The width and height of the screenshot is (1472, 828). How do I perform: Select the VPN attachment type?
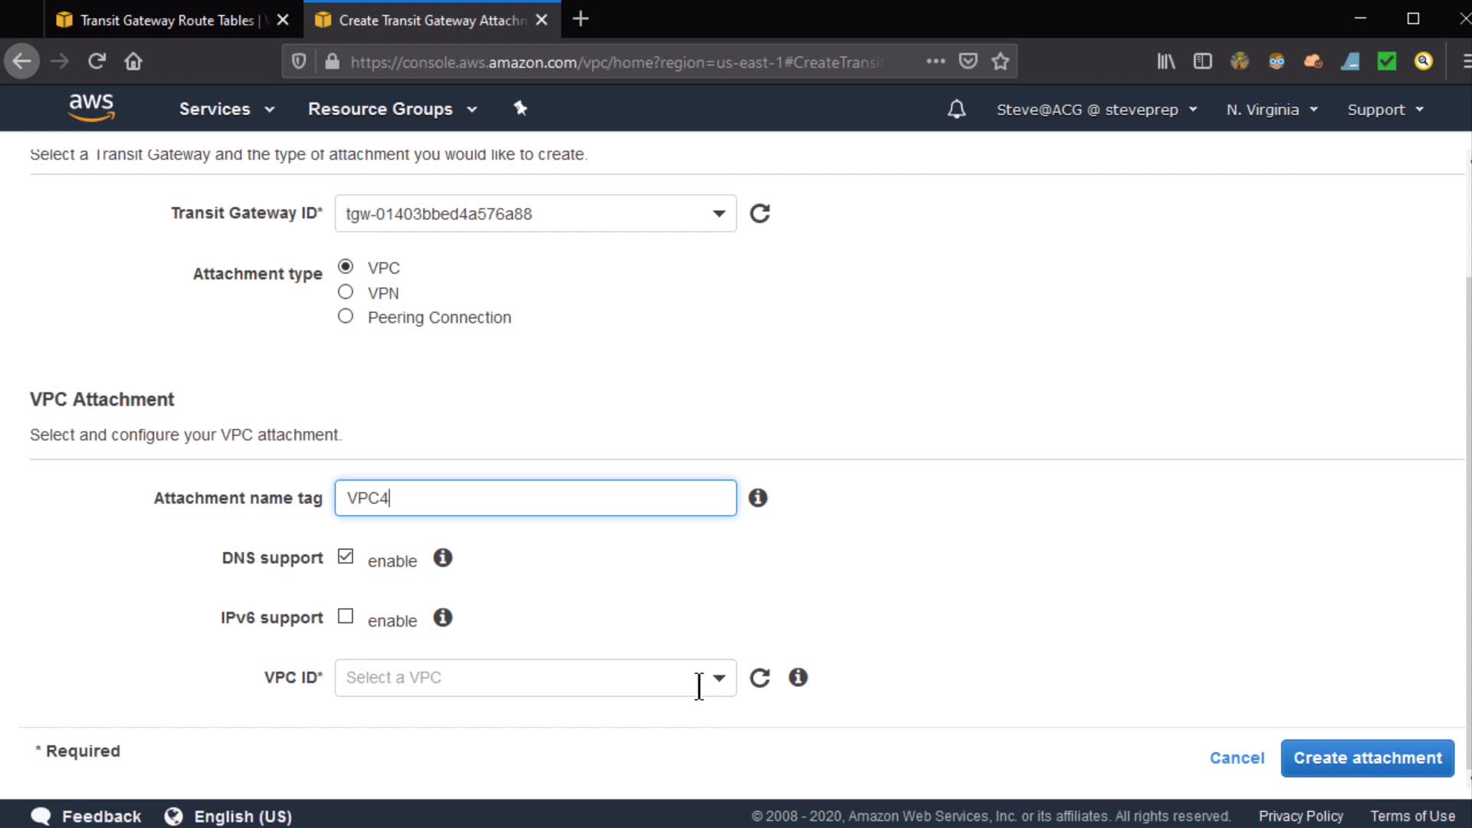346,292
